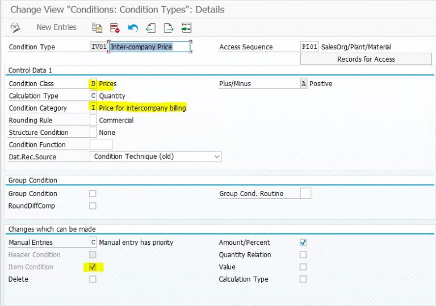Expand the Dat.Rec.Source dropdown

216,156
